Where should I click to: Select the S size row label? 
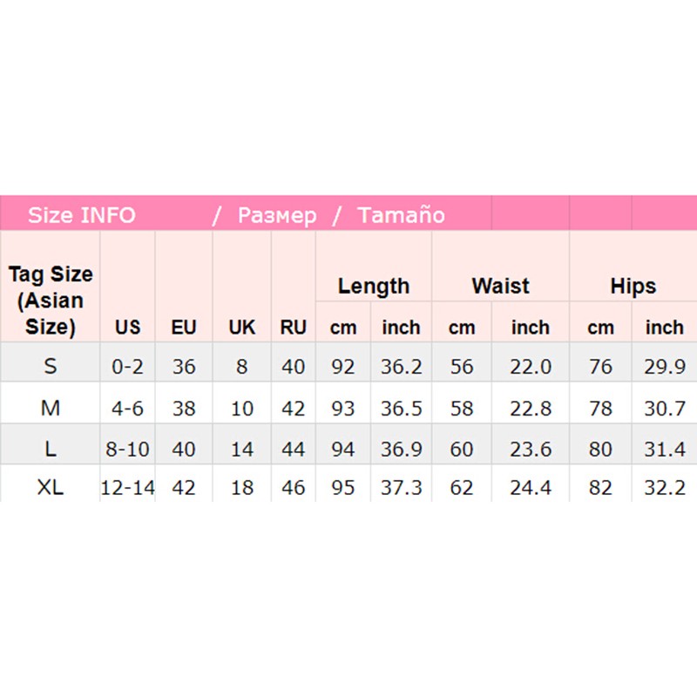[x=51, y=367]
